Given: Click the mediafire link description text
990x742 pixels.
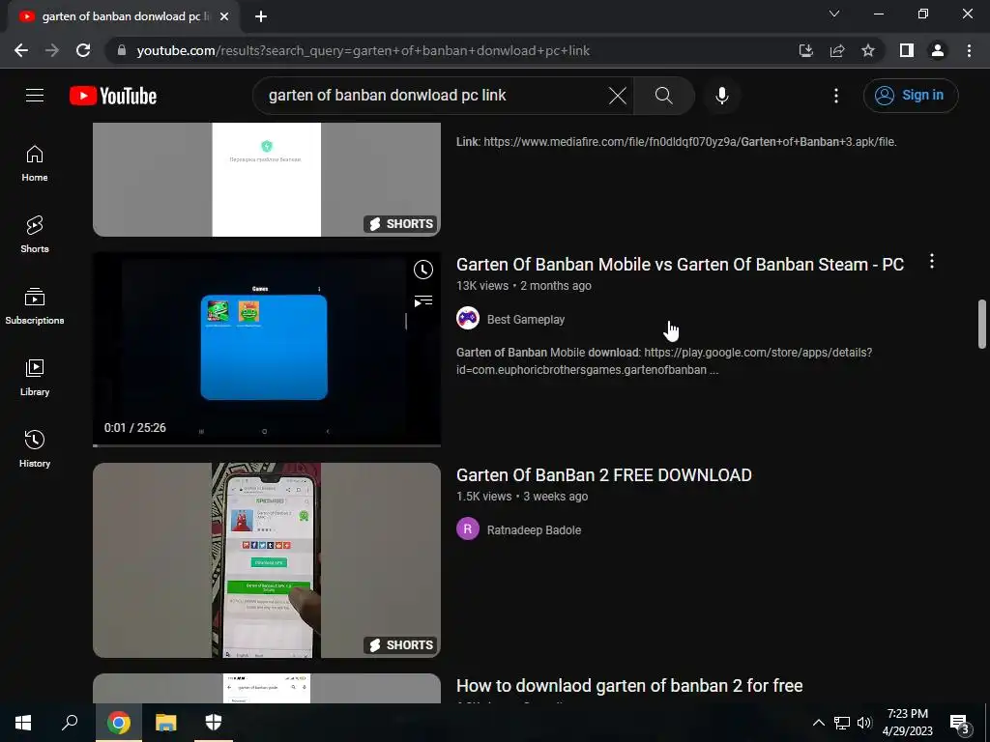Looking at the screenshot, I should click(x=676, y=142).
